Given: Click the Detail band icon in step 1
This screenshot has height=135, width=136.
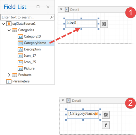Looking at the screenshot, I should 67,10.
